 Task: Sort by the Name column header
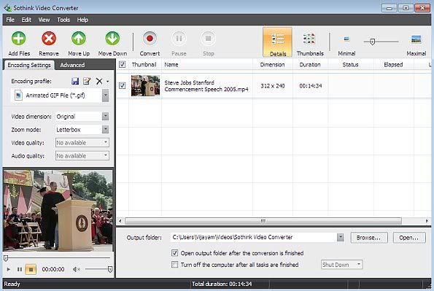206,65
